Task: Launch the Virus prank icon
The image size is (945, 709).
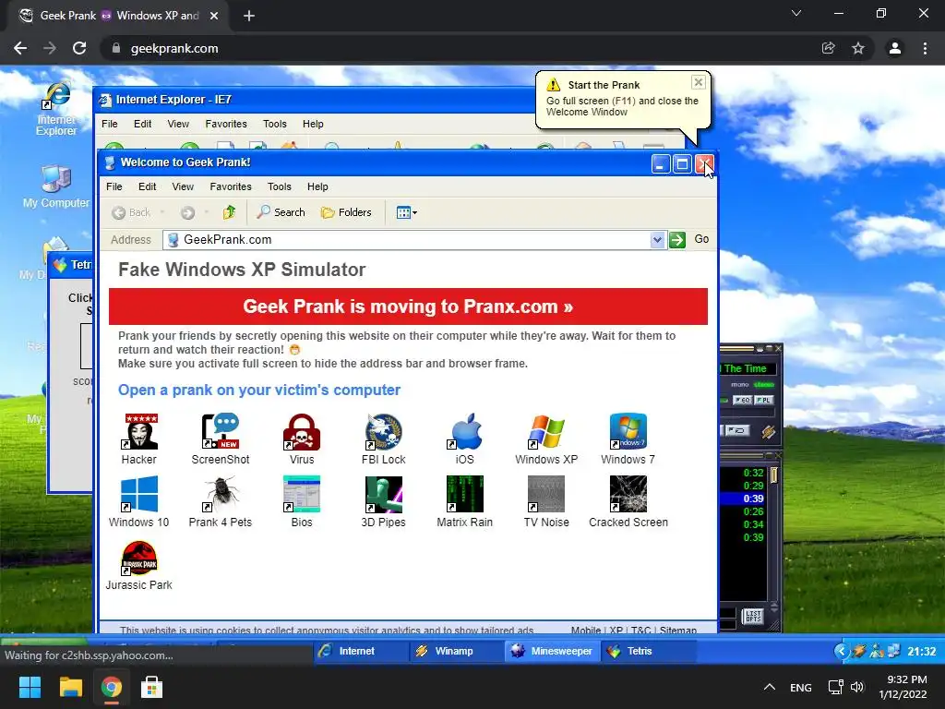Action: [x=302, y=439]
